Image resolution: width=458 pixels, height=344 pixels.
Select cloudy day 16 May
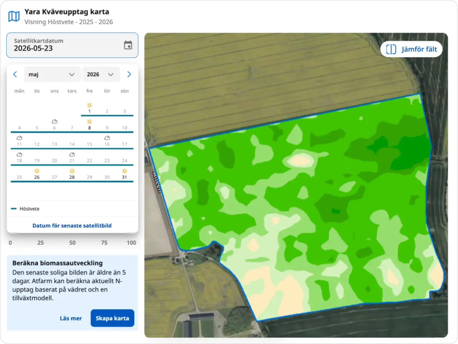pyautogui.click(x=107, y=141)
